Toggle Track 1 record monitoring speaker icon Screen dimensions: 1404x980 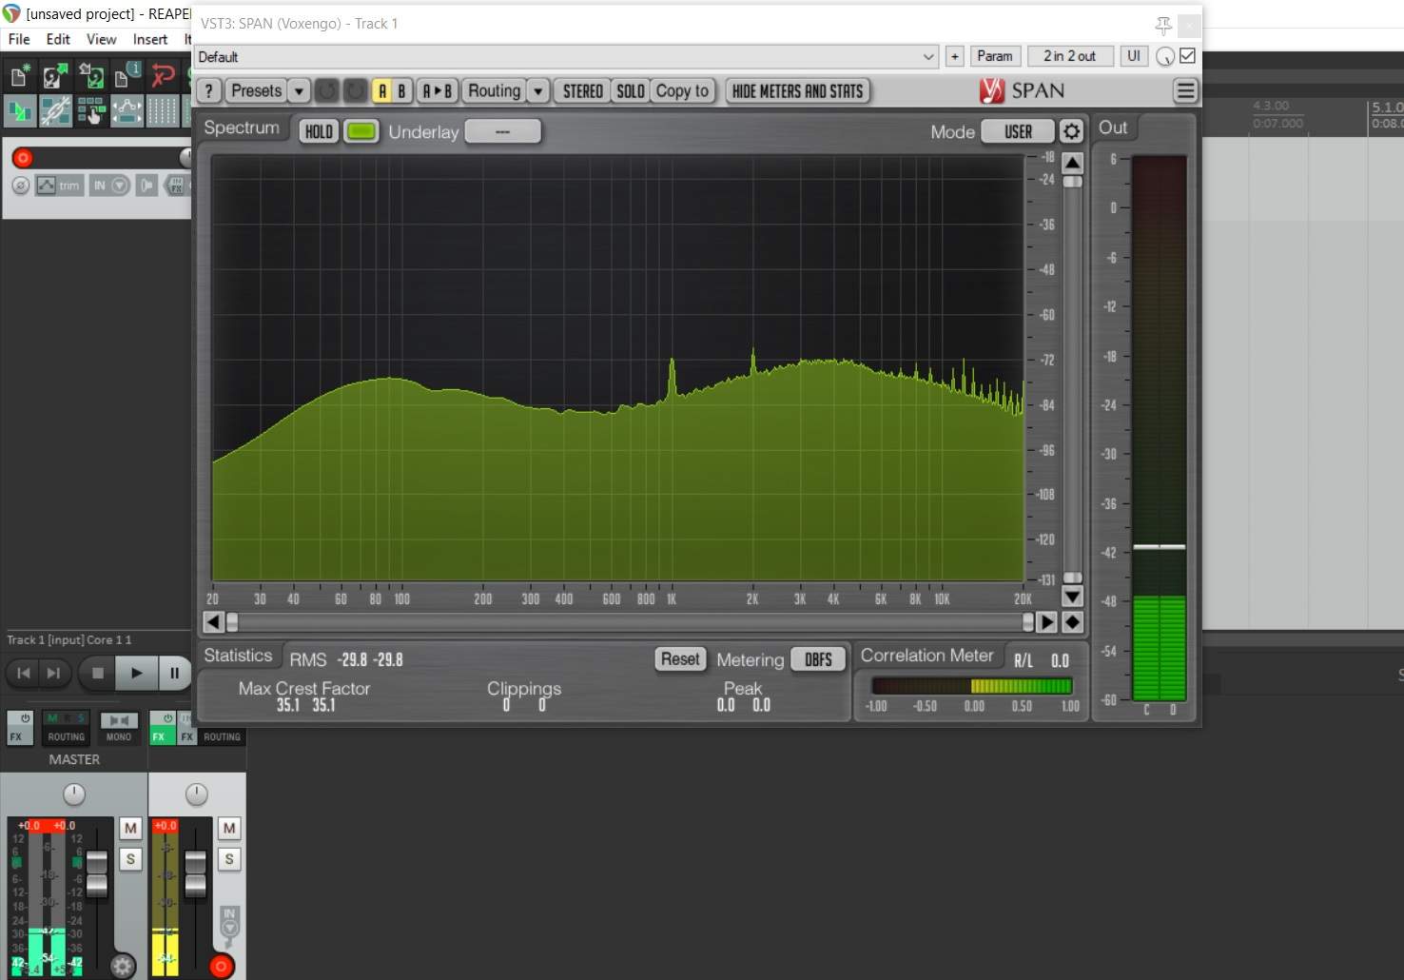click(146, 186)
